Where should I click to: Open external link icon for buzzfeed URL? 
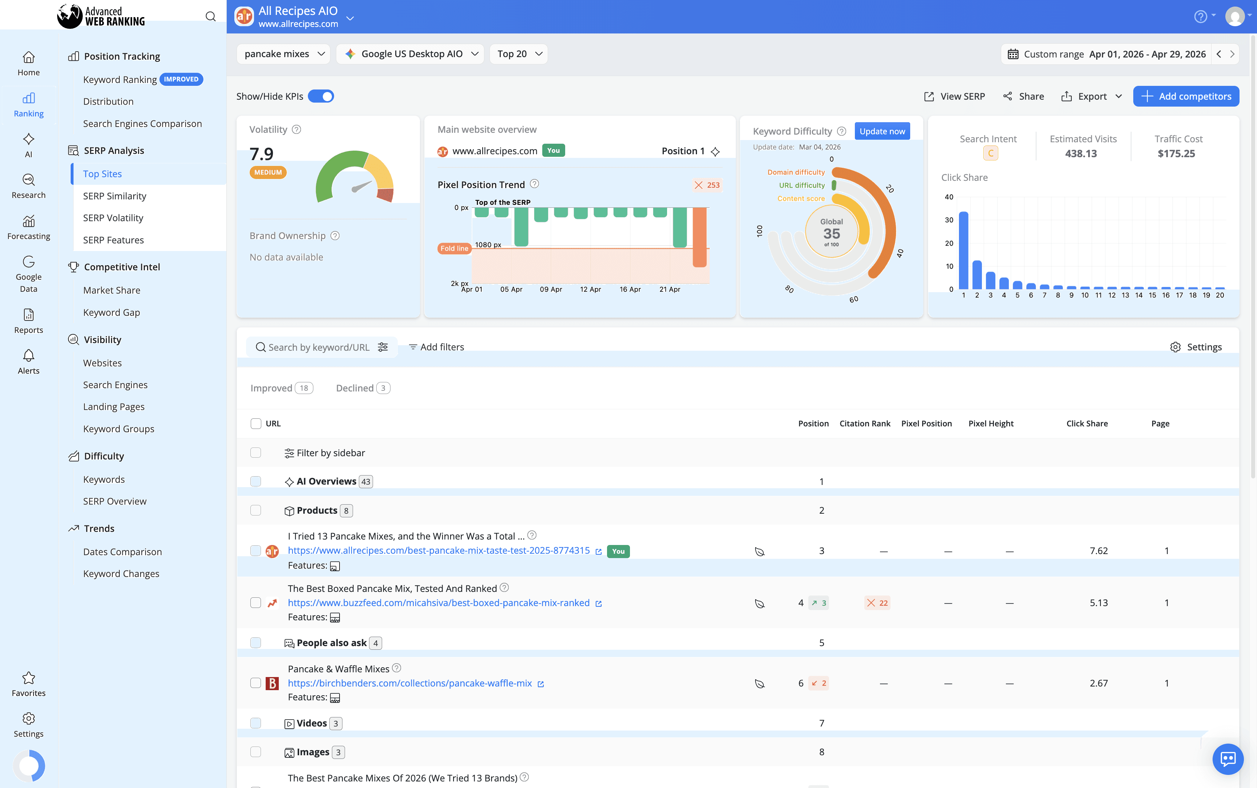(x=599, y=604)
